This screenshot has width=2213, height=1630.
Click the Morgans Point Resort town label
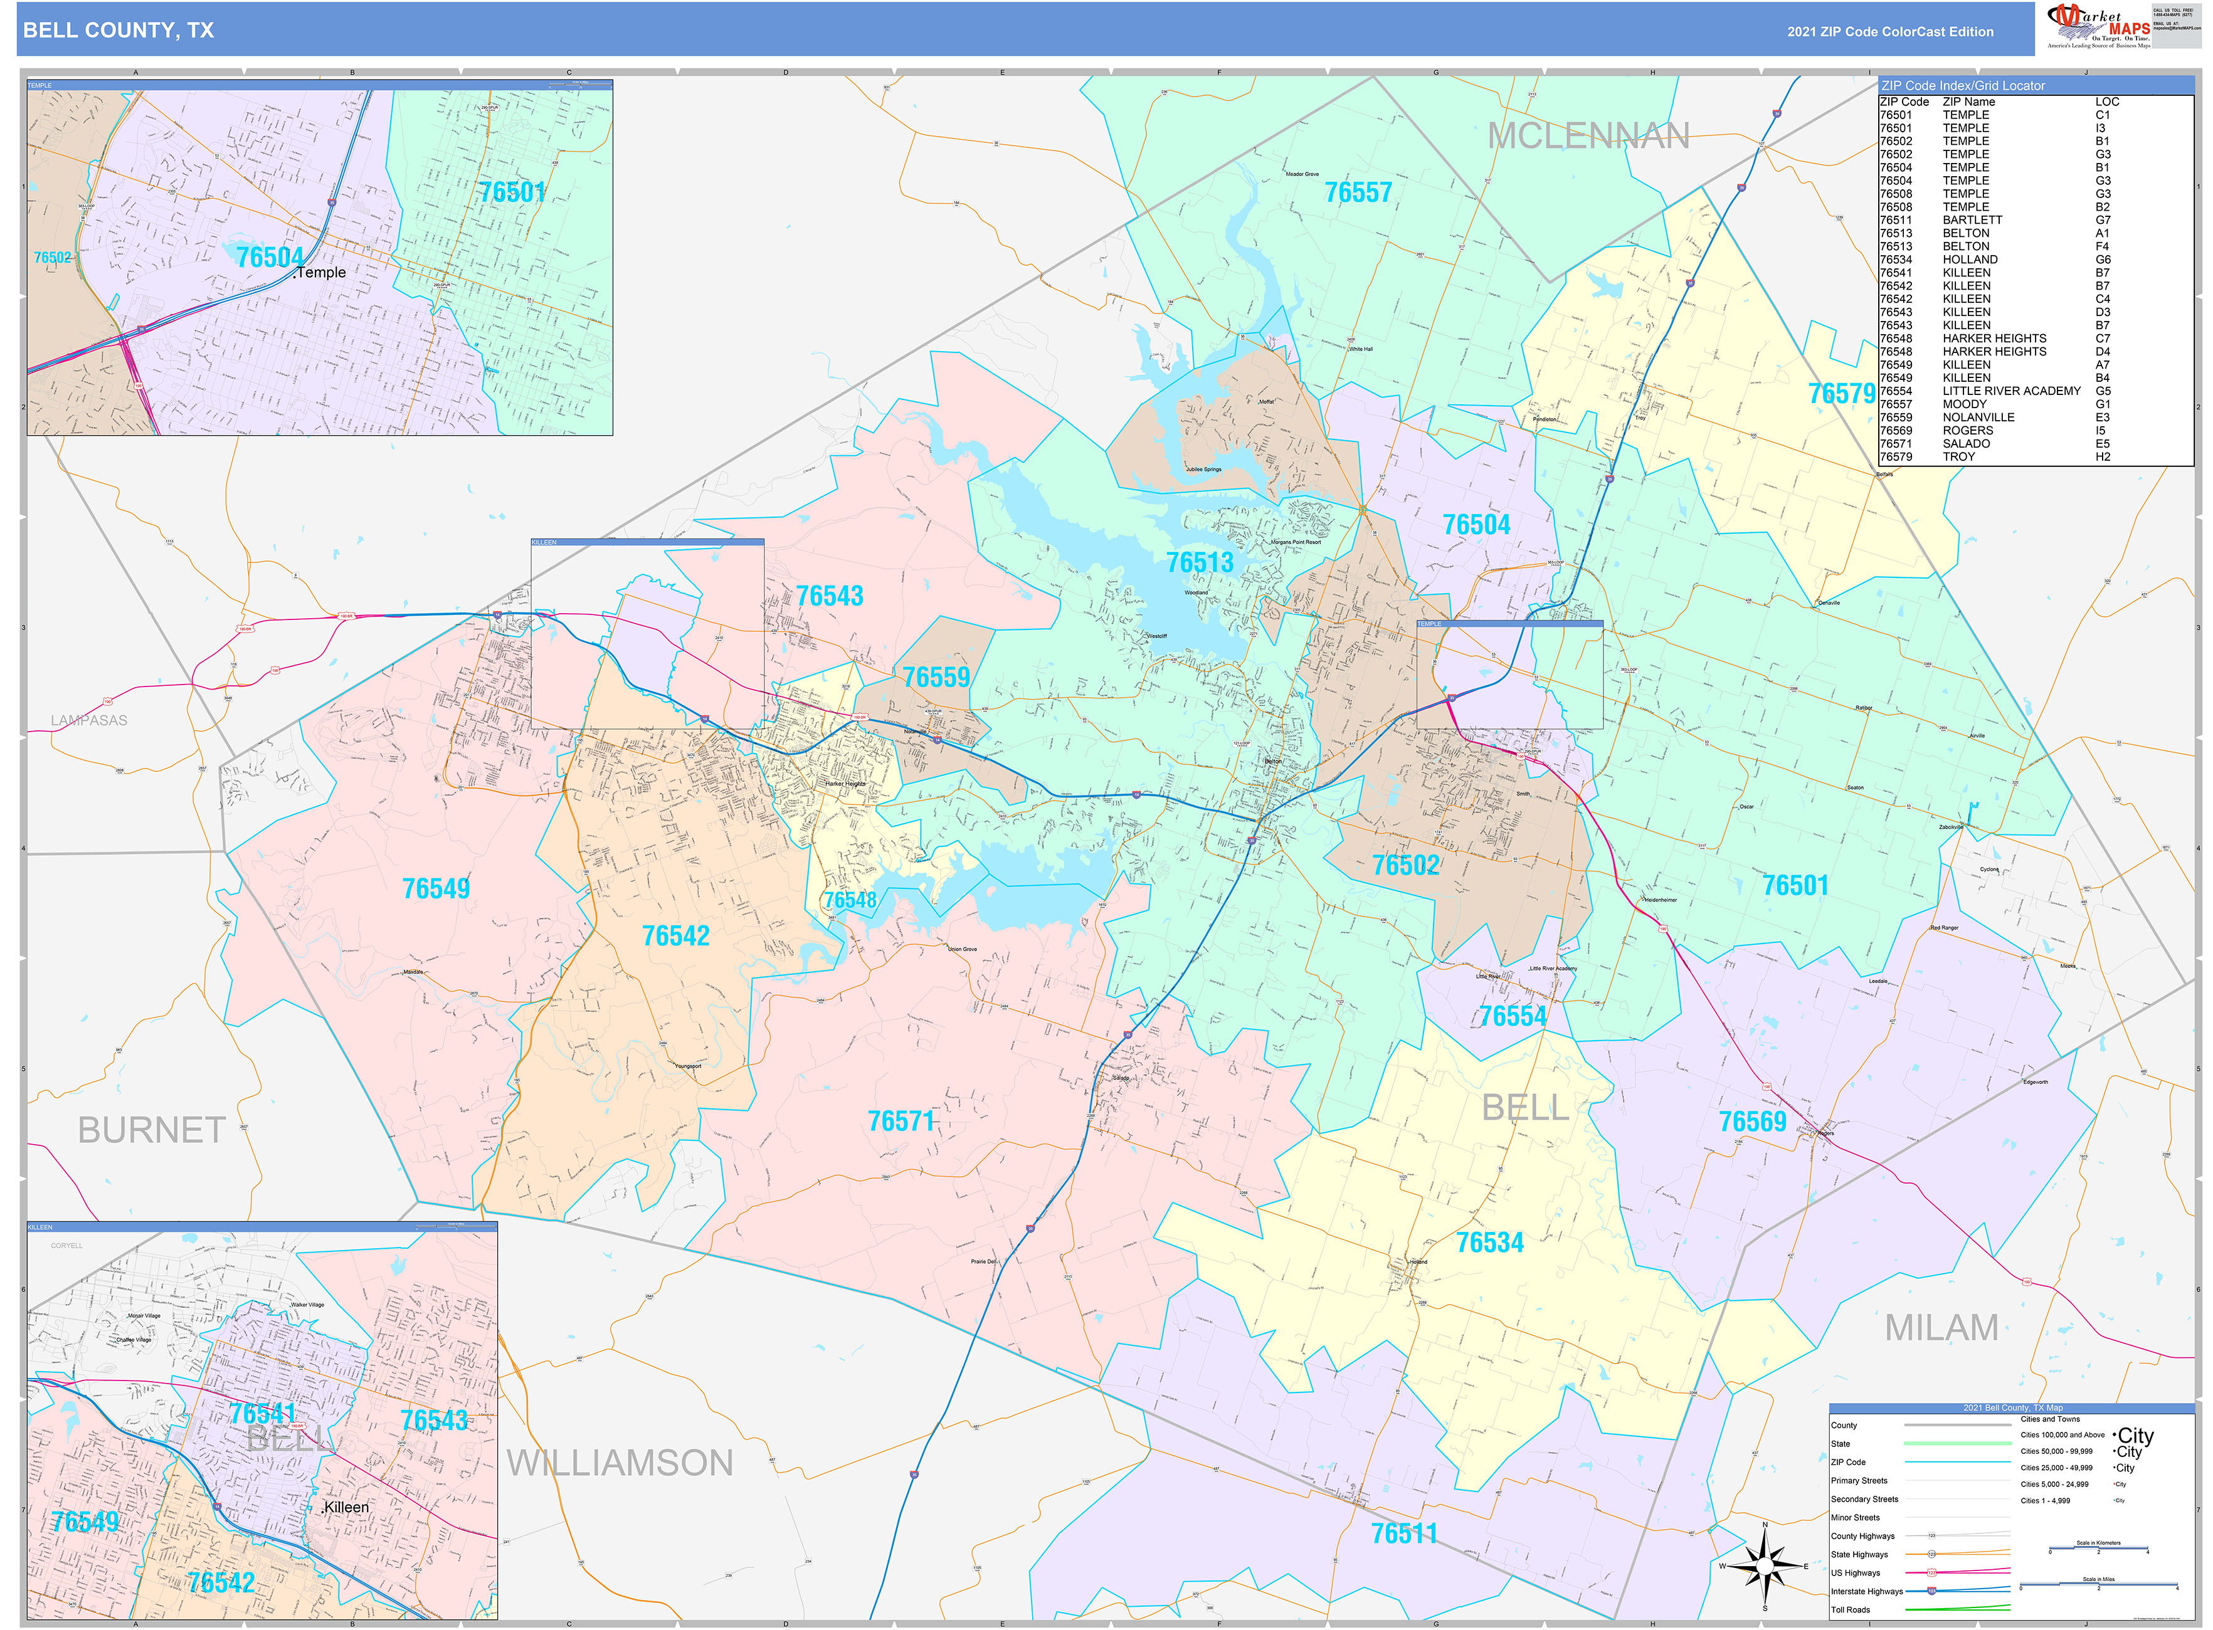pyautogui.click(x=1295, y=542)
